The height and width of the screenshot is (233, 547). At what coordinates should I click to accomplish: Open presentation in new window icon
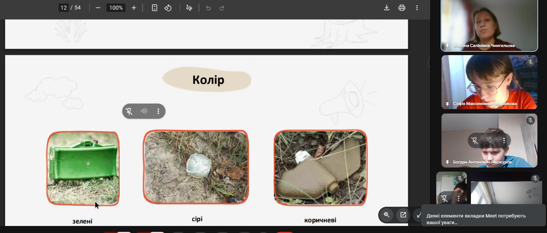(x=403, y=215)
